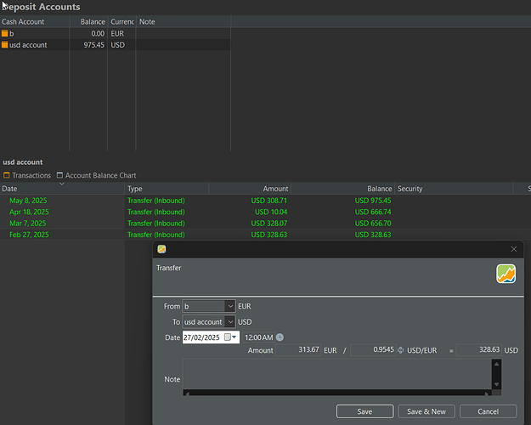Click the balance USD 656.70
Screen dimensions: 531x425
click(373, 224)
